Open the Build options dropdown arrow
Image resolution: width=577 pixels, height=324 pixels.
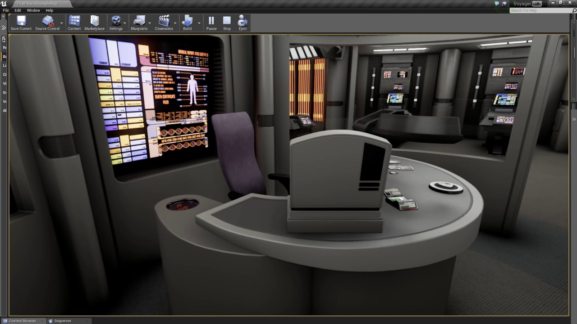[x=199, y=23]
